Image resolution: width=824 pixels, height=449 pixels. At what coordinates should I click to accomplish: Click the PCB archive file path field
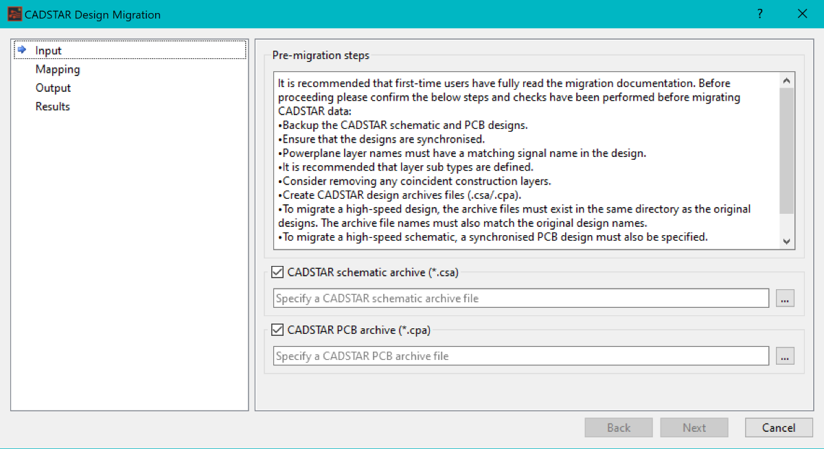point(521,356)
